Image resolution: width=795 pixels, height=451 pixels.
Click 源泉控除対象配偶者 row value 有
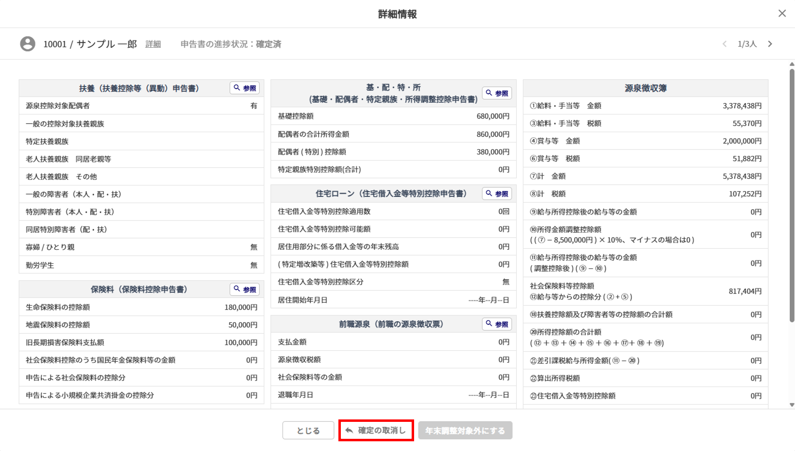coord(253,106)
